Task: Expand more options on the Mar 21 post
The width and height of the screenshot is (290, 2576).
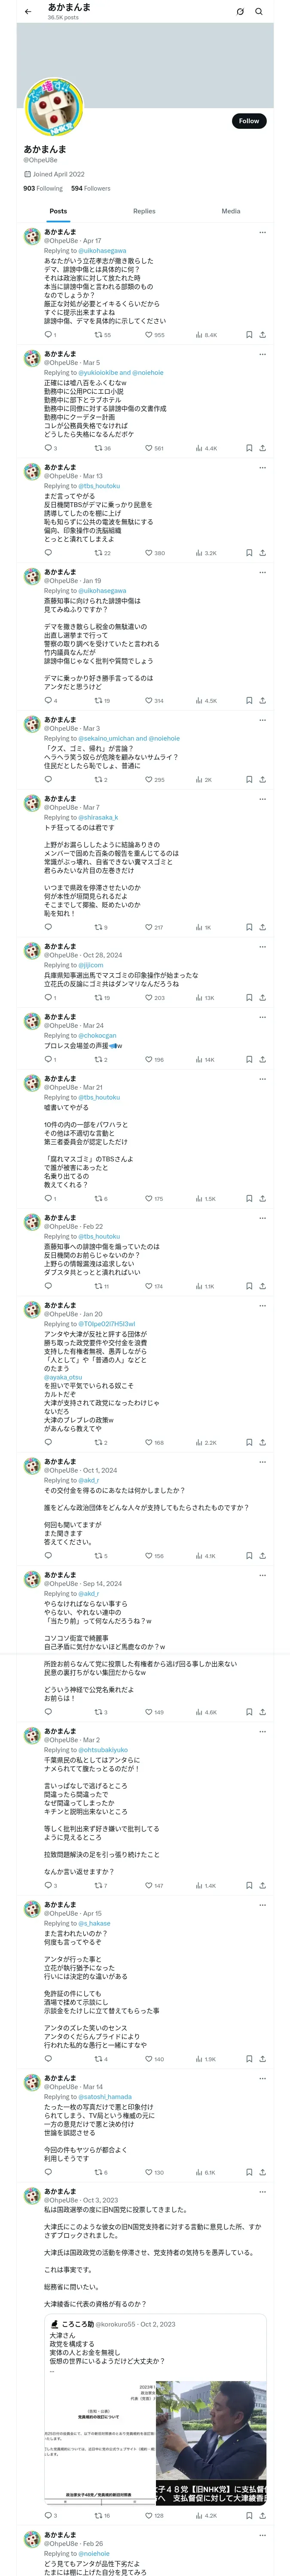Action: pos(262,1079)
